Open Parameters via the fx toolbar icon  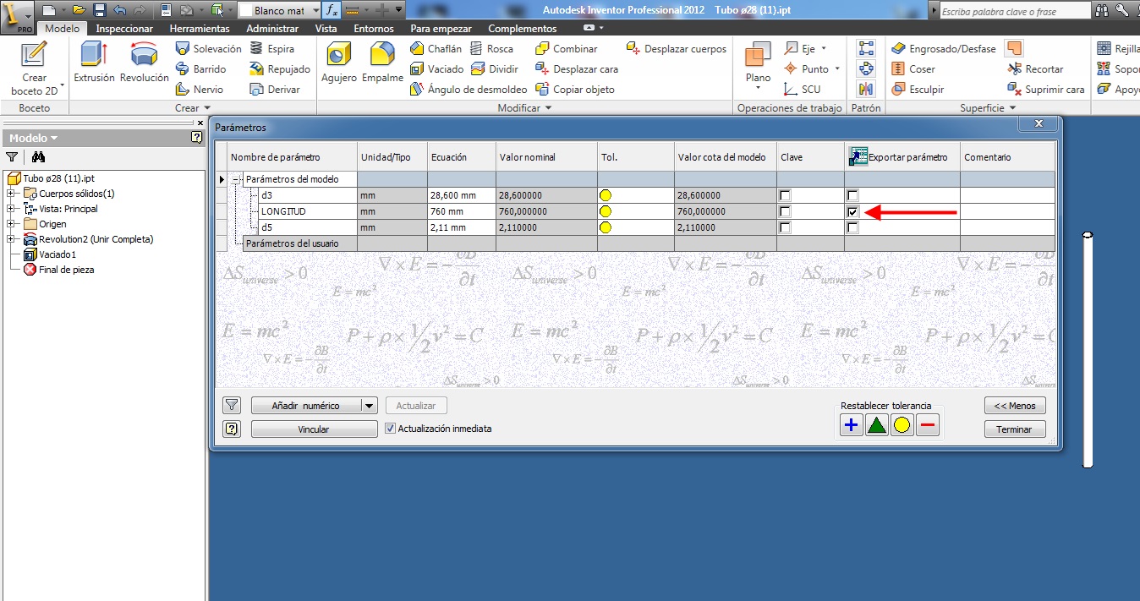(332, 10)
